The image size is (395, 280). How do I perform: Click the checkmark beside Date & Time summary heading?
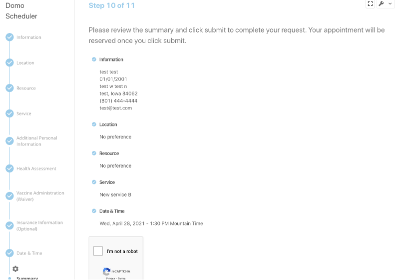coord(94,211)
